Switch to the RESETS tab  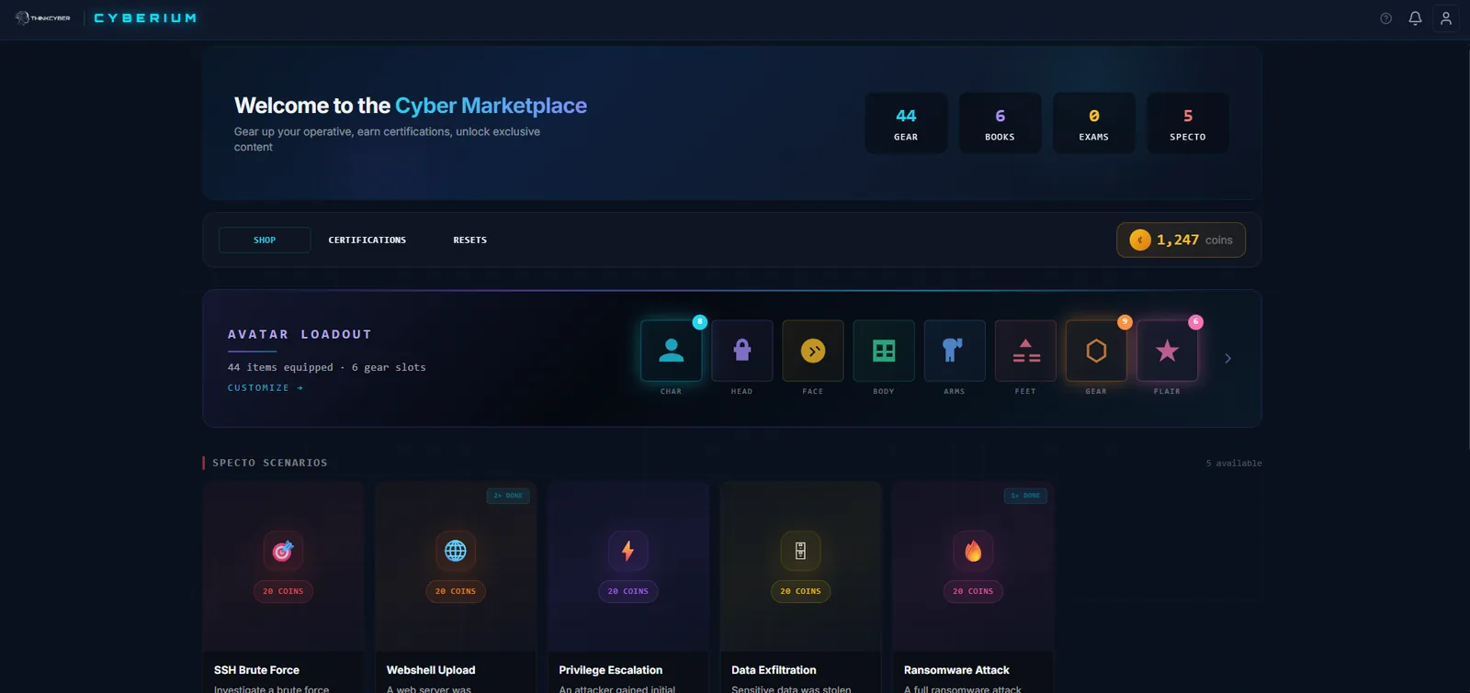click(469, 240)
